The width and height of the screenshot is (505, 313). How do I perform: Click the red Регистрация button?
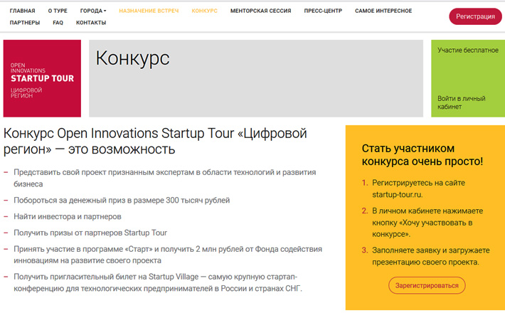475,16
